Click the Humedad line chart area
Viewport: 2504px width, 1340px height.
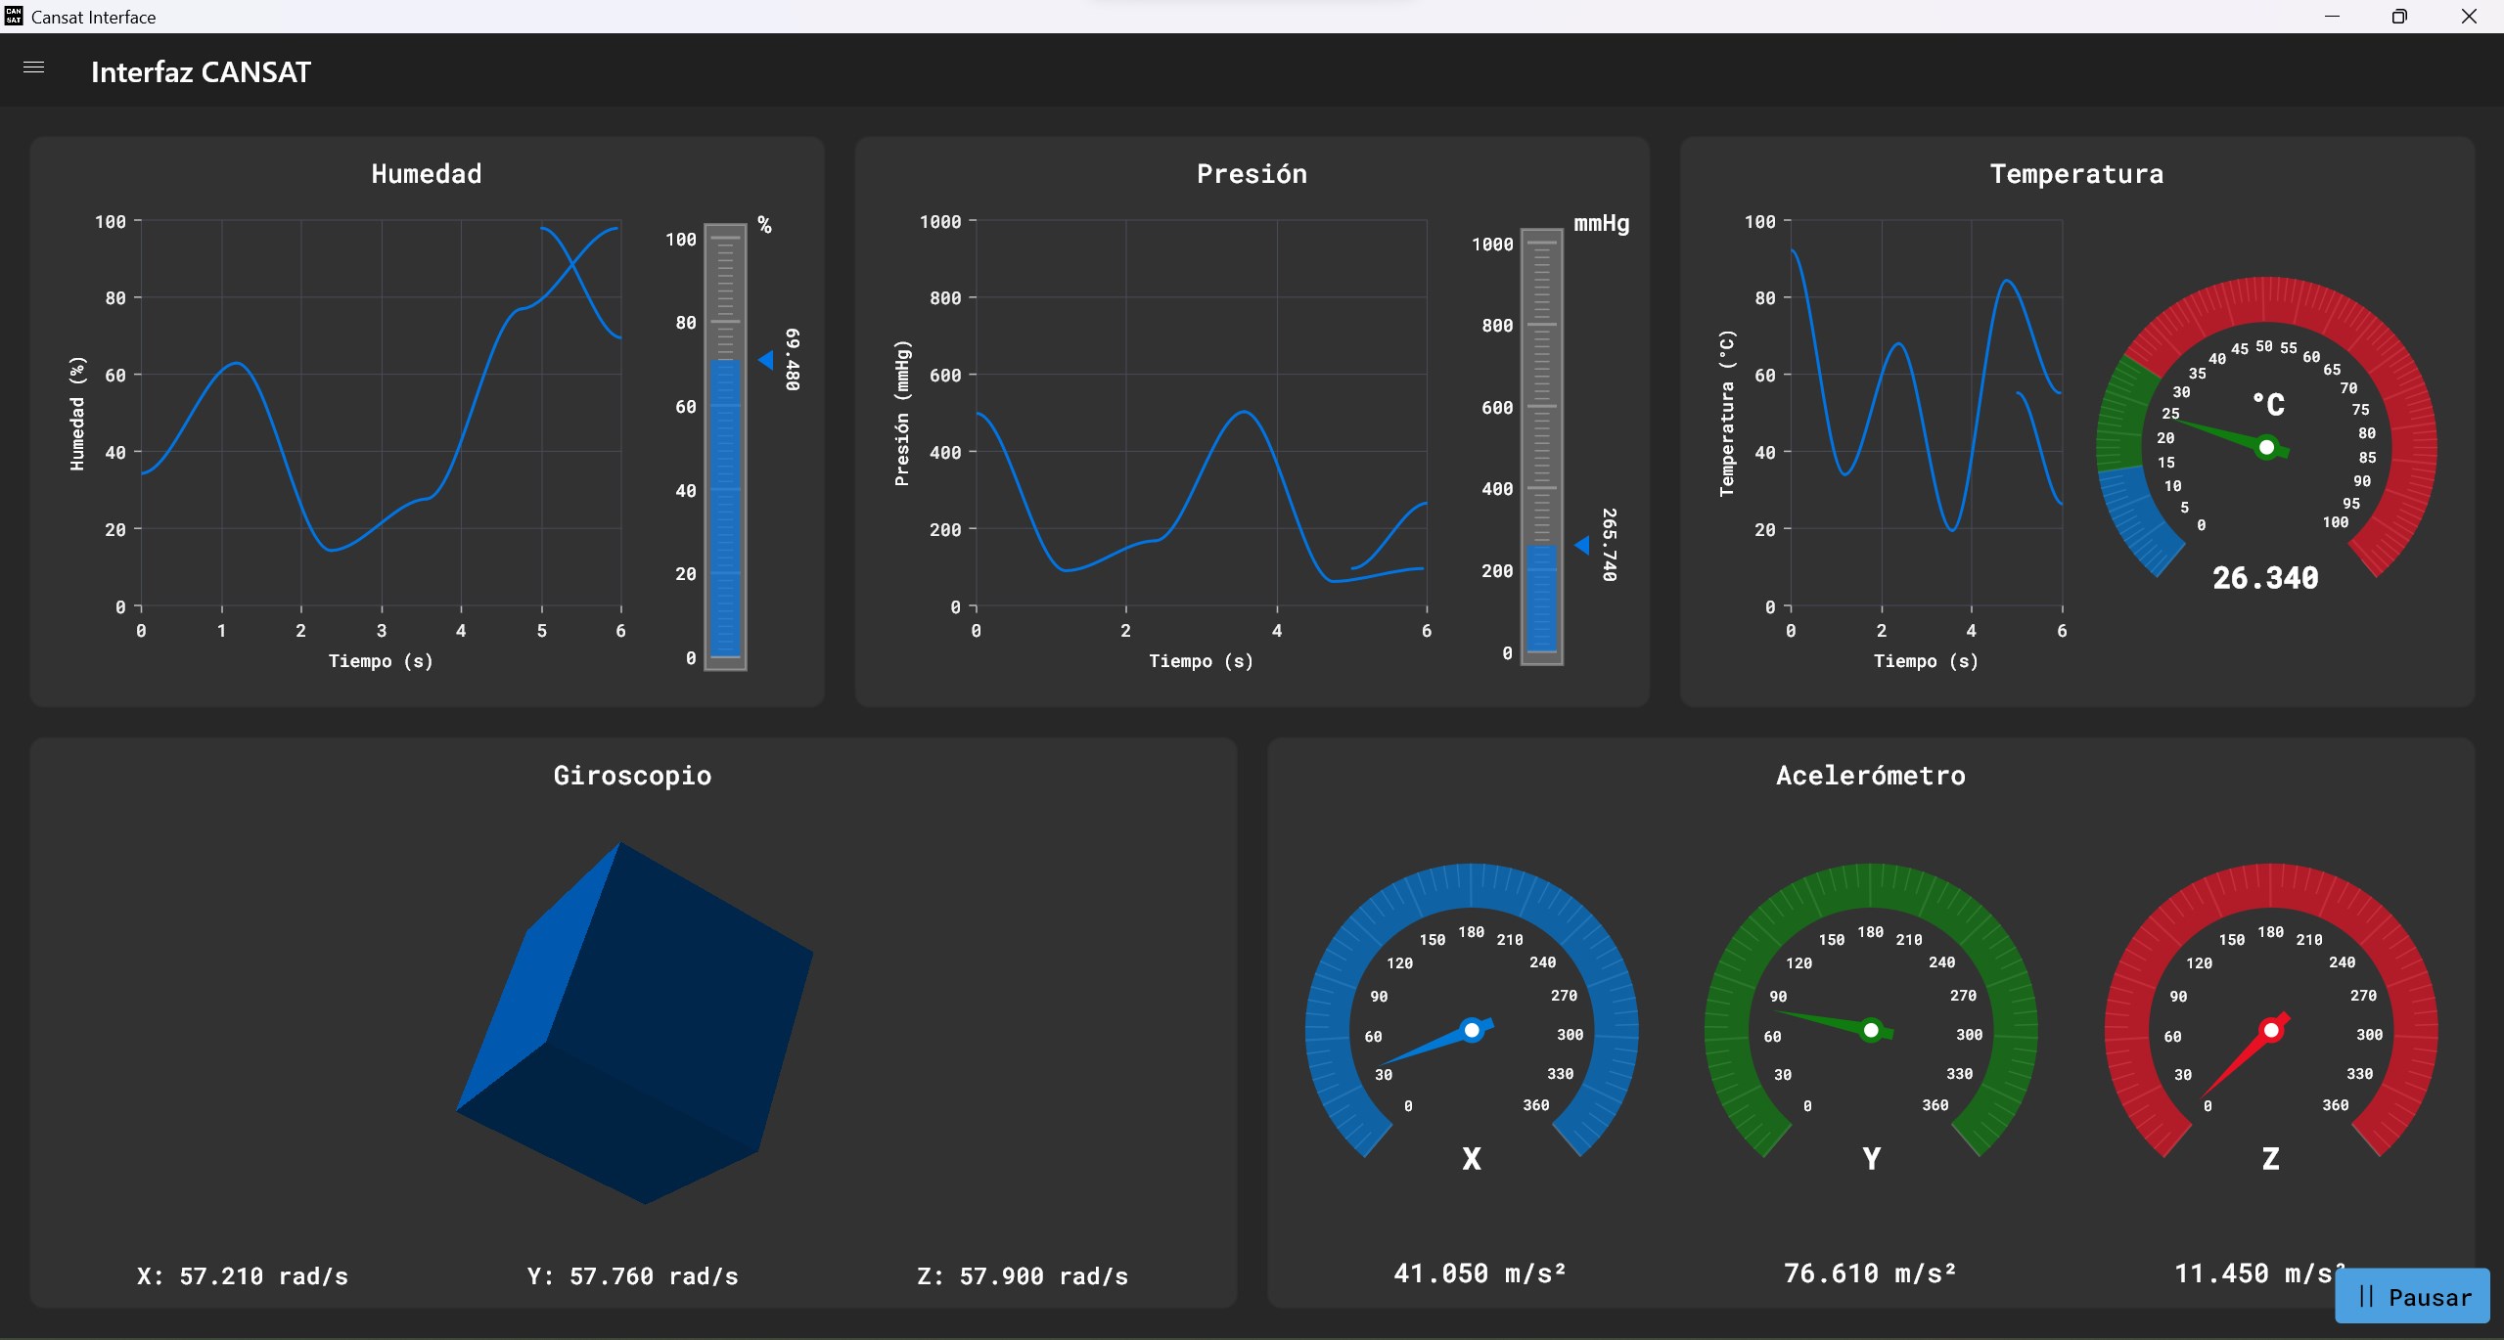tap(381, 413)
